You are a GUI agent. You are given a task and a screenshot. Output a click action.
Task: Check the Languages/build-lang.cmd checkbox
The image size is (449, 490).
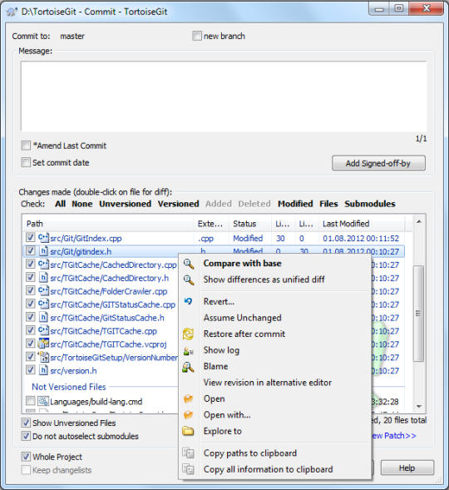pyautogui.click(x=30, y=401)
